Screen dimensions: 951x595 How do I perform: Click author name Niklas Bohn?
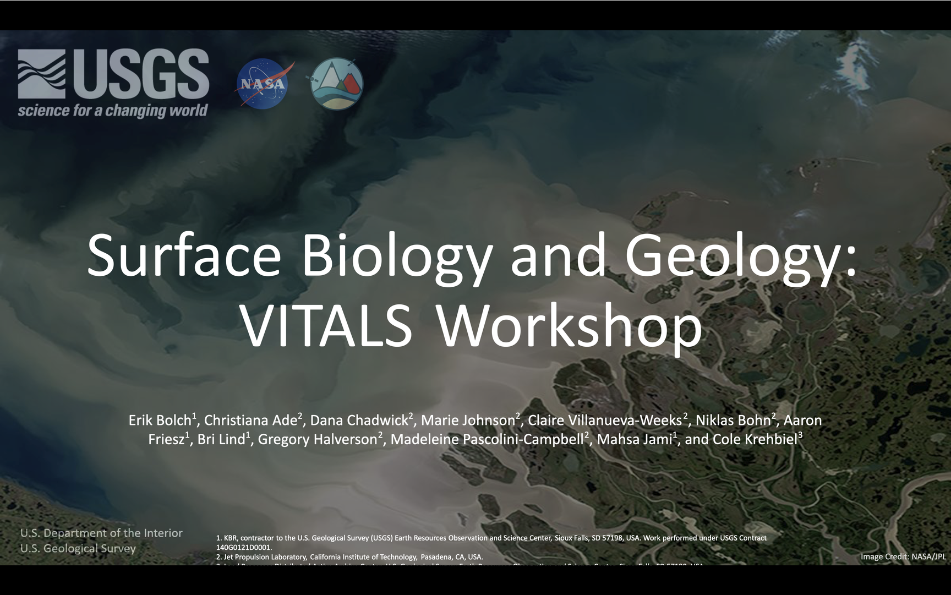tap(733, 421)
